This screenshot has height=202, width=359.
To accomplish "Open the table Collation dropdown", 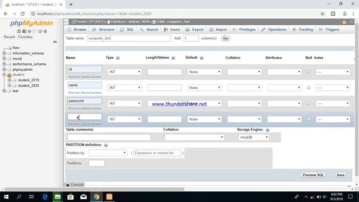I will 195,137.
